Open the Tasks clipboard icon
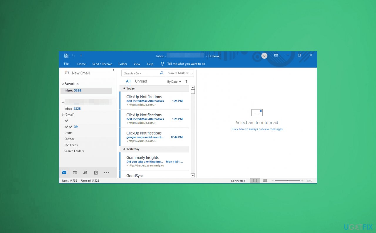Image resolution: width=376 pixels, height=233 pixels. 96,172
